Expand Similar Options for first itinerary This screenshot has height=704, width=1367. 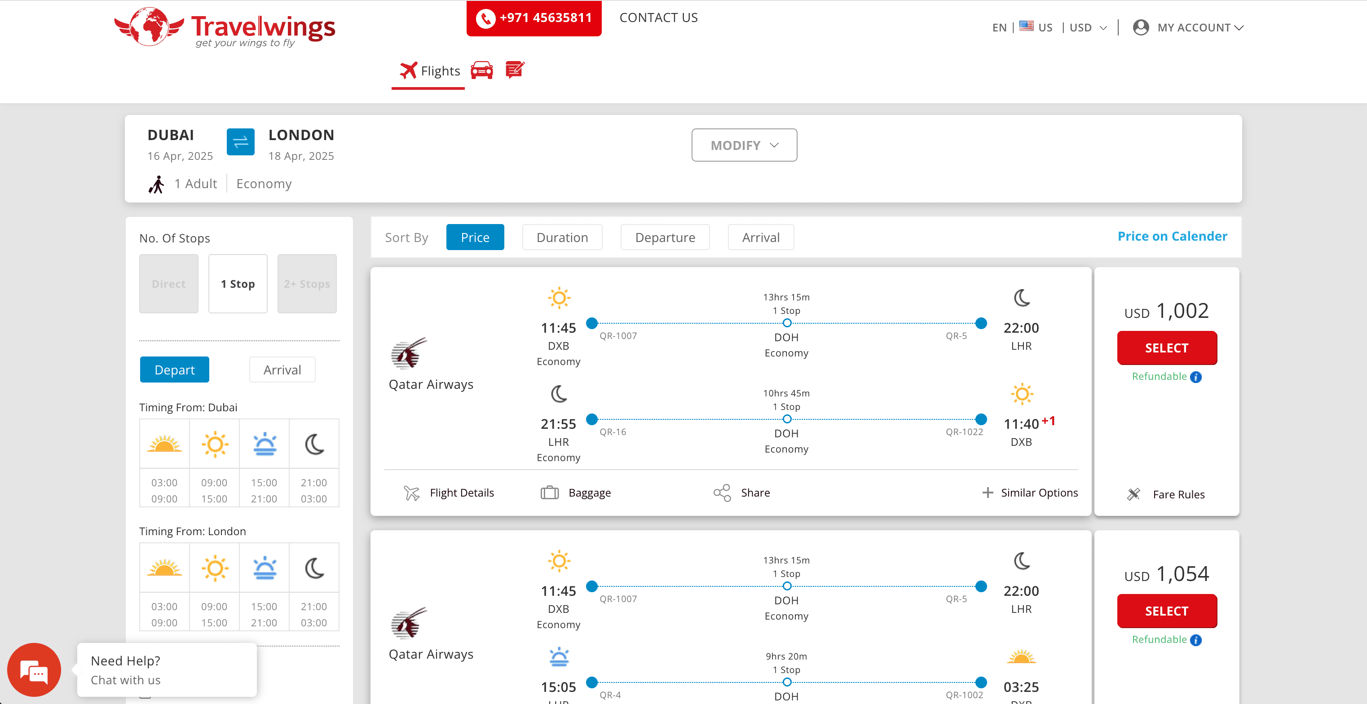pos(1039,493)
